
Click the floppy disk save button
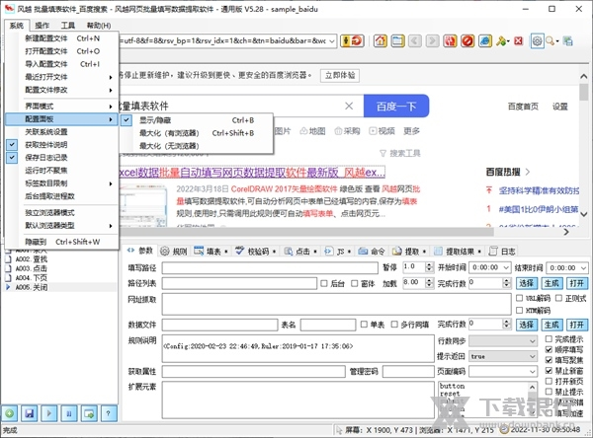click(x=30, y=413)
